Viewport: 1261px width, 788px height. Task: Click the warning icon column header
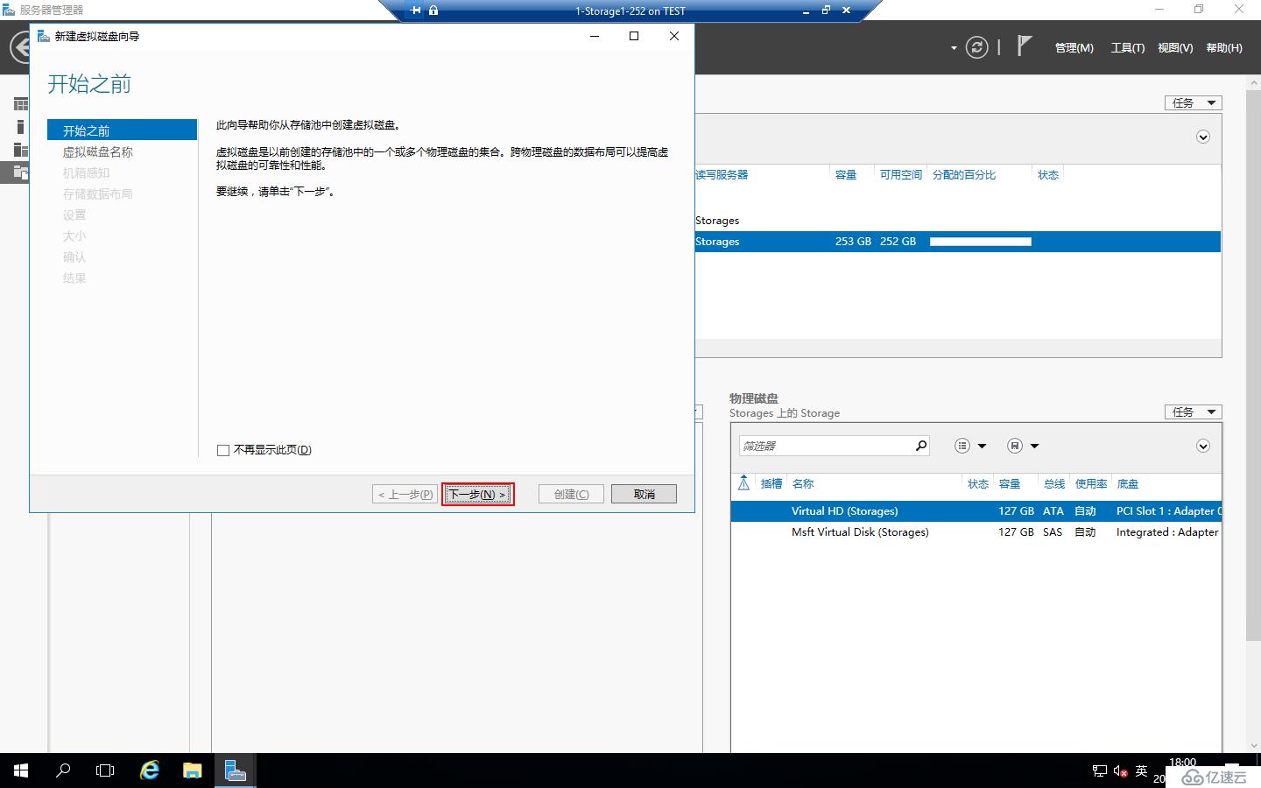coord(743,483)
